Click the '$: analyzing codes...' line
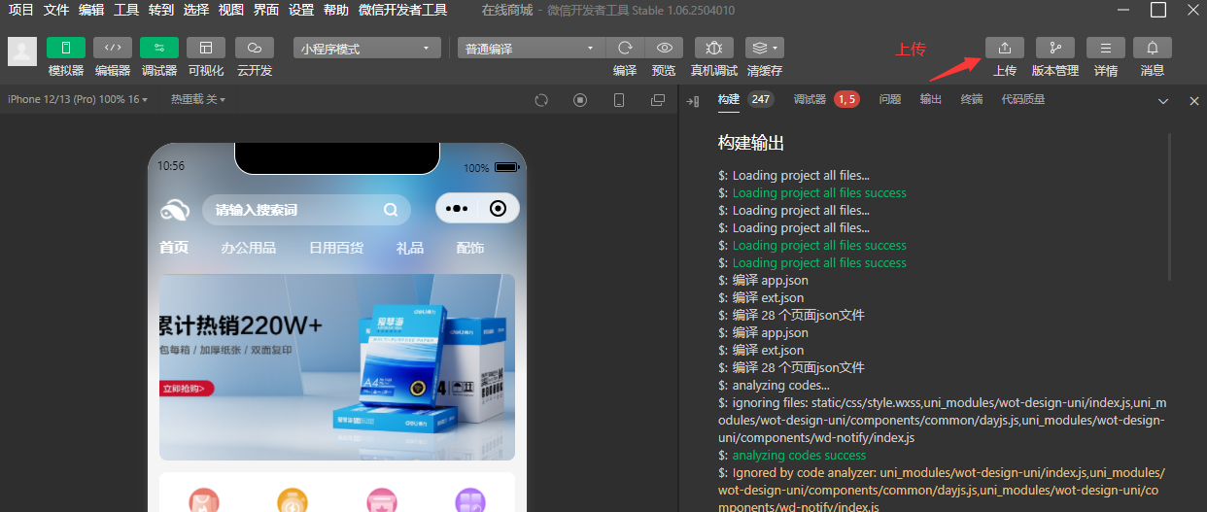The image size is (1207, 512). tap(774, 385)
